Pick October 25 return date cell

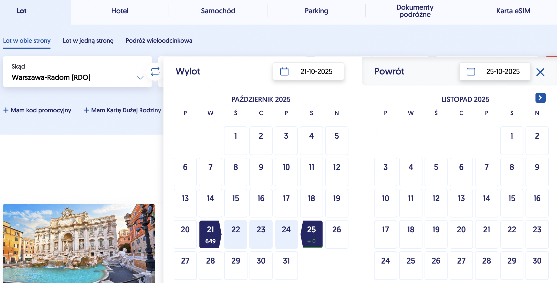coord(311,234)
